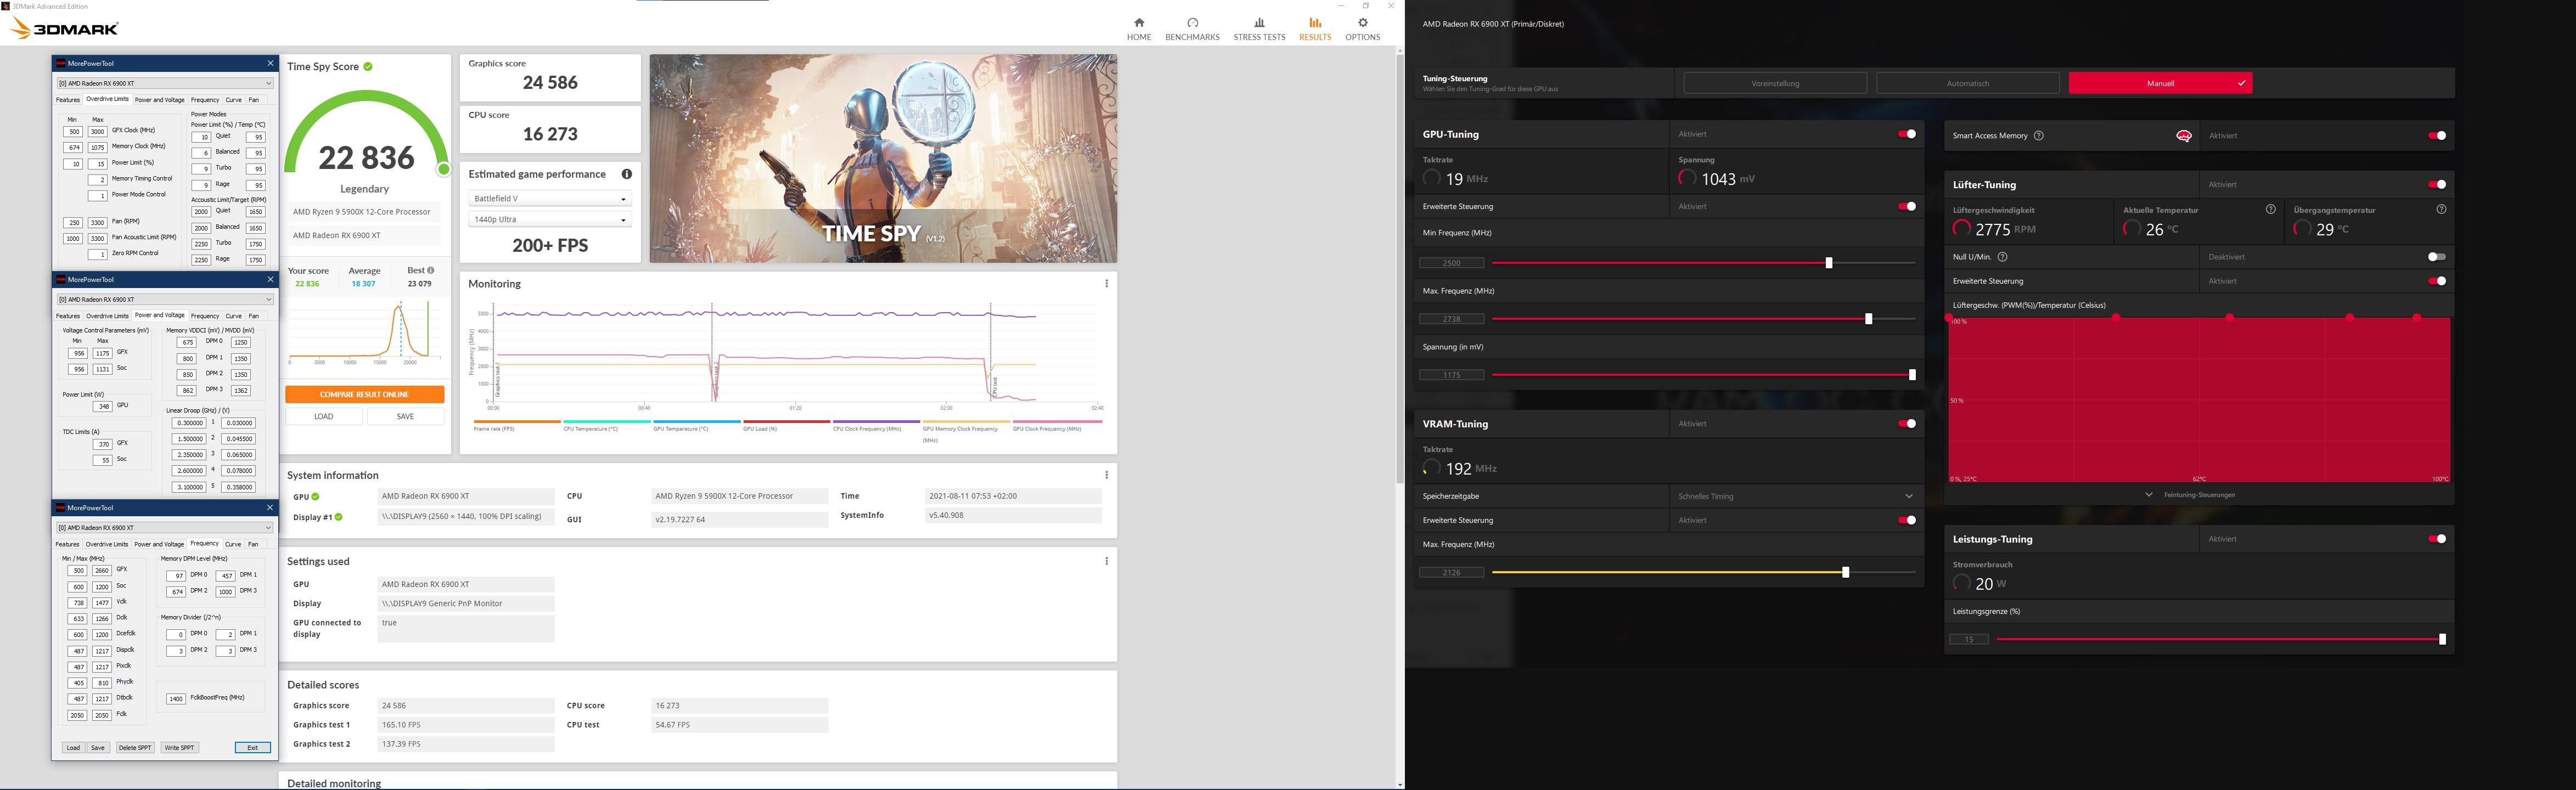Click Delete SPPT button

pyautogui.click(x=135, y=748)
